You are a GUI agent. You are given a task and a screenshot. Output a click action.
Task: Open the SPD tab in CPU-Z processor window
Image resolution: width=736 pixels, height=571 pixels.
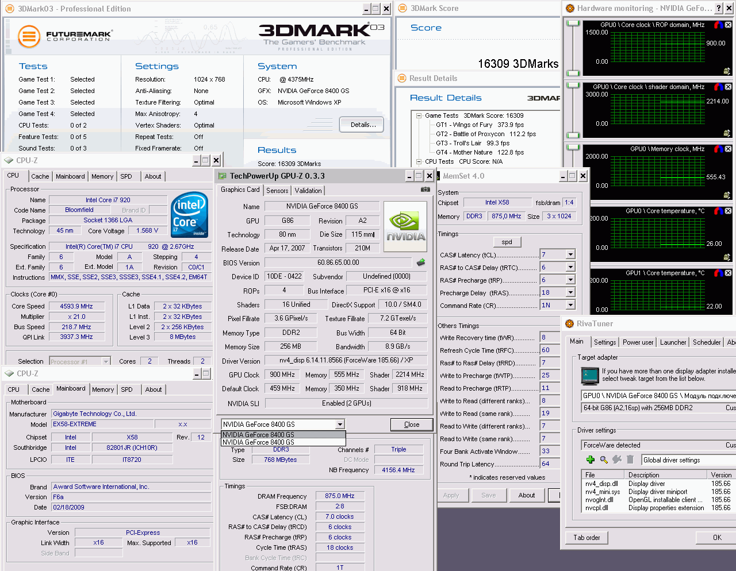pyautogui.click(x=126, y=177)
